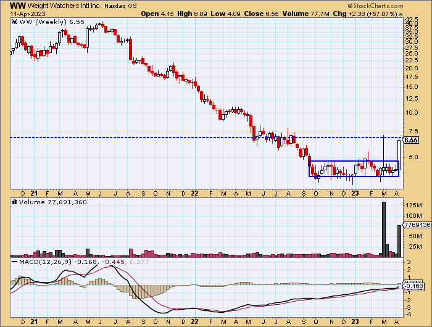
Task: Click the Volume 77,691,360 panel label
Action: 53,202
